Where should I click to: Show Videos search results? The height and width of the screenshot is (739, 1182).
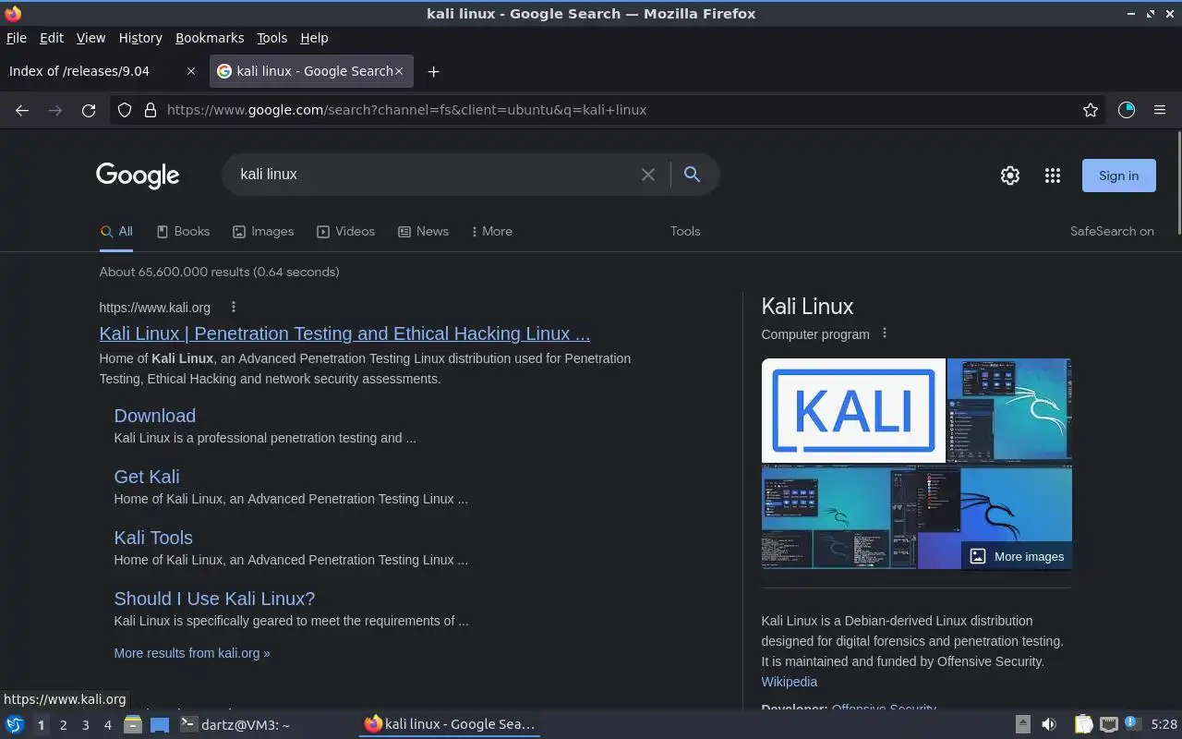[x=345, y=231]
